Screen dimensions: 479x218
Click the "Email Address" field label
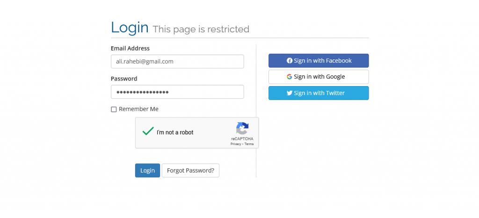(x=130, y=48)
